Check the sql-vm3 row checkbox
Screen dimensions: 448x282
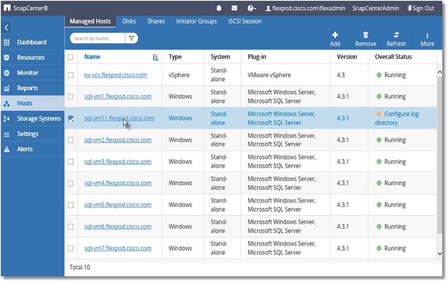pyautogui.click(x=70, y=162)
